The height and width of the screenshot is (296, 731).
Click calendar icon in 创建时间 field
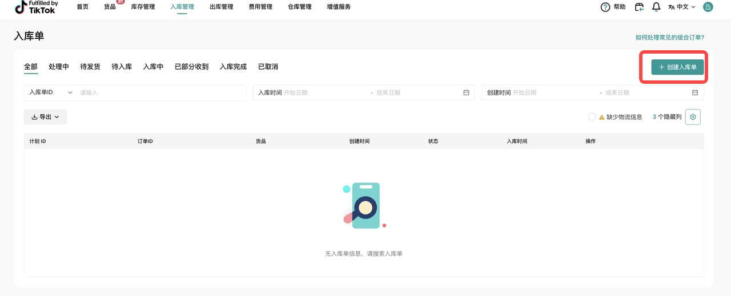(695, 92)
